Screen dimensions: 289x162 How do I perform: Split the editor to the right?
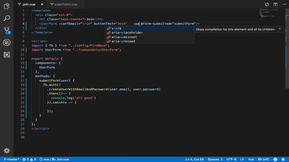pyautogui.click(x=275, y=4)
